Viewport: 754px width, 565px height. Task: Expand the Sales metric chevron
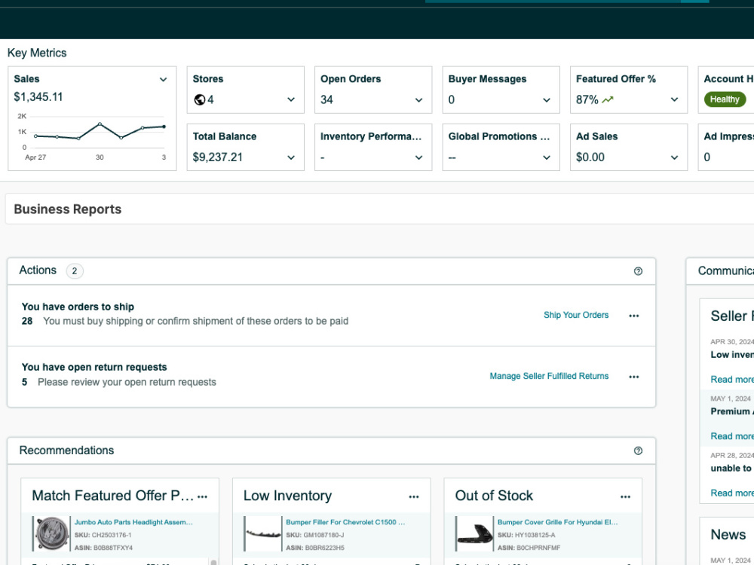point(164,80)
